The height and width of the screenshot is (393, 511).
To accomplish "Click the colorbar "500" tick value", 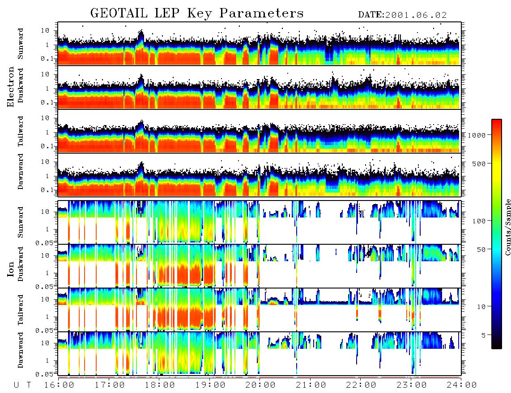I will [x=479, y=163].
